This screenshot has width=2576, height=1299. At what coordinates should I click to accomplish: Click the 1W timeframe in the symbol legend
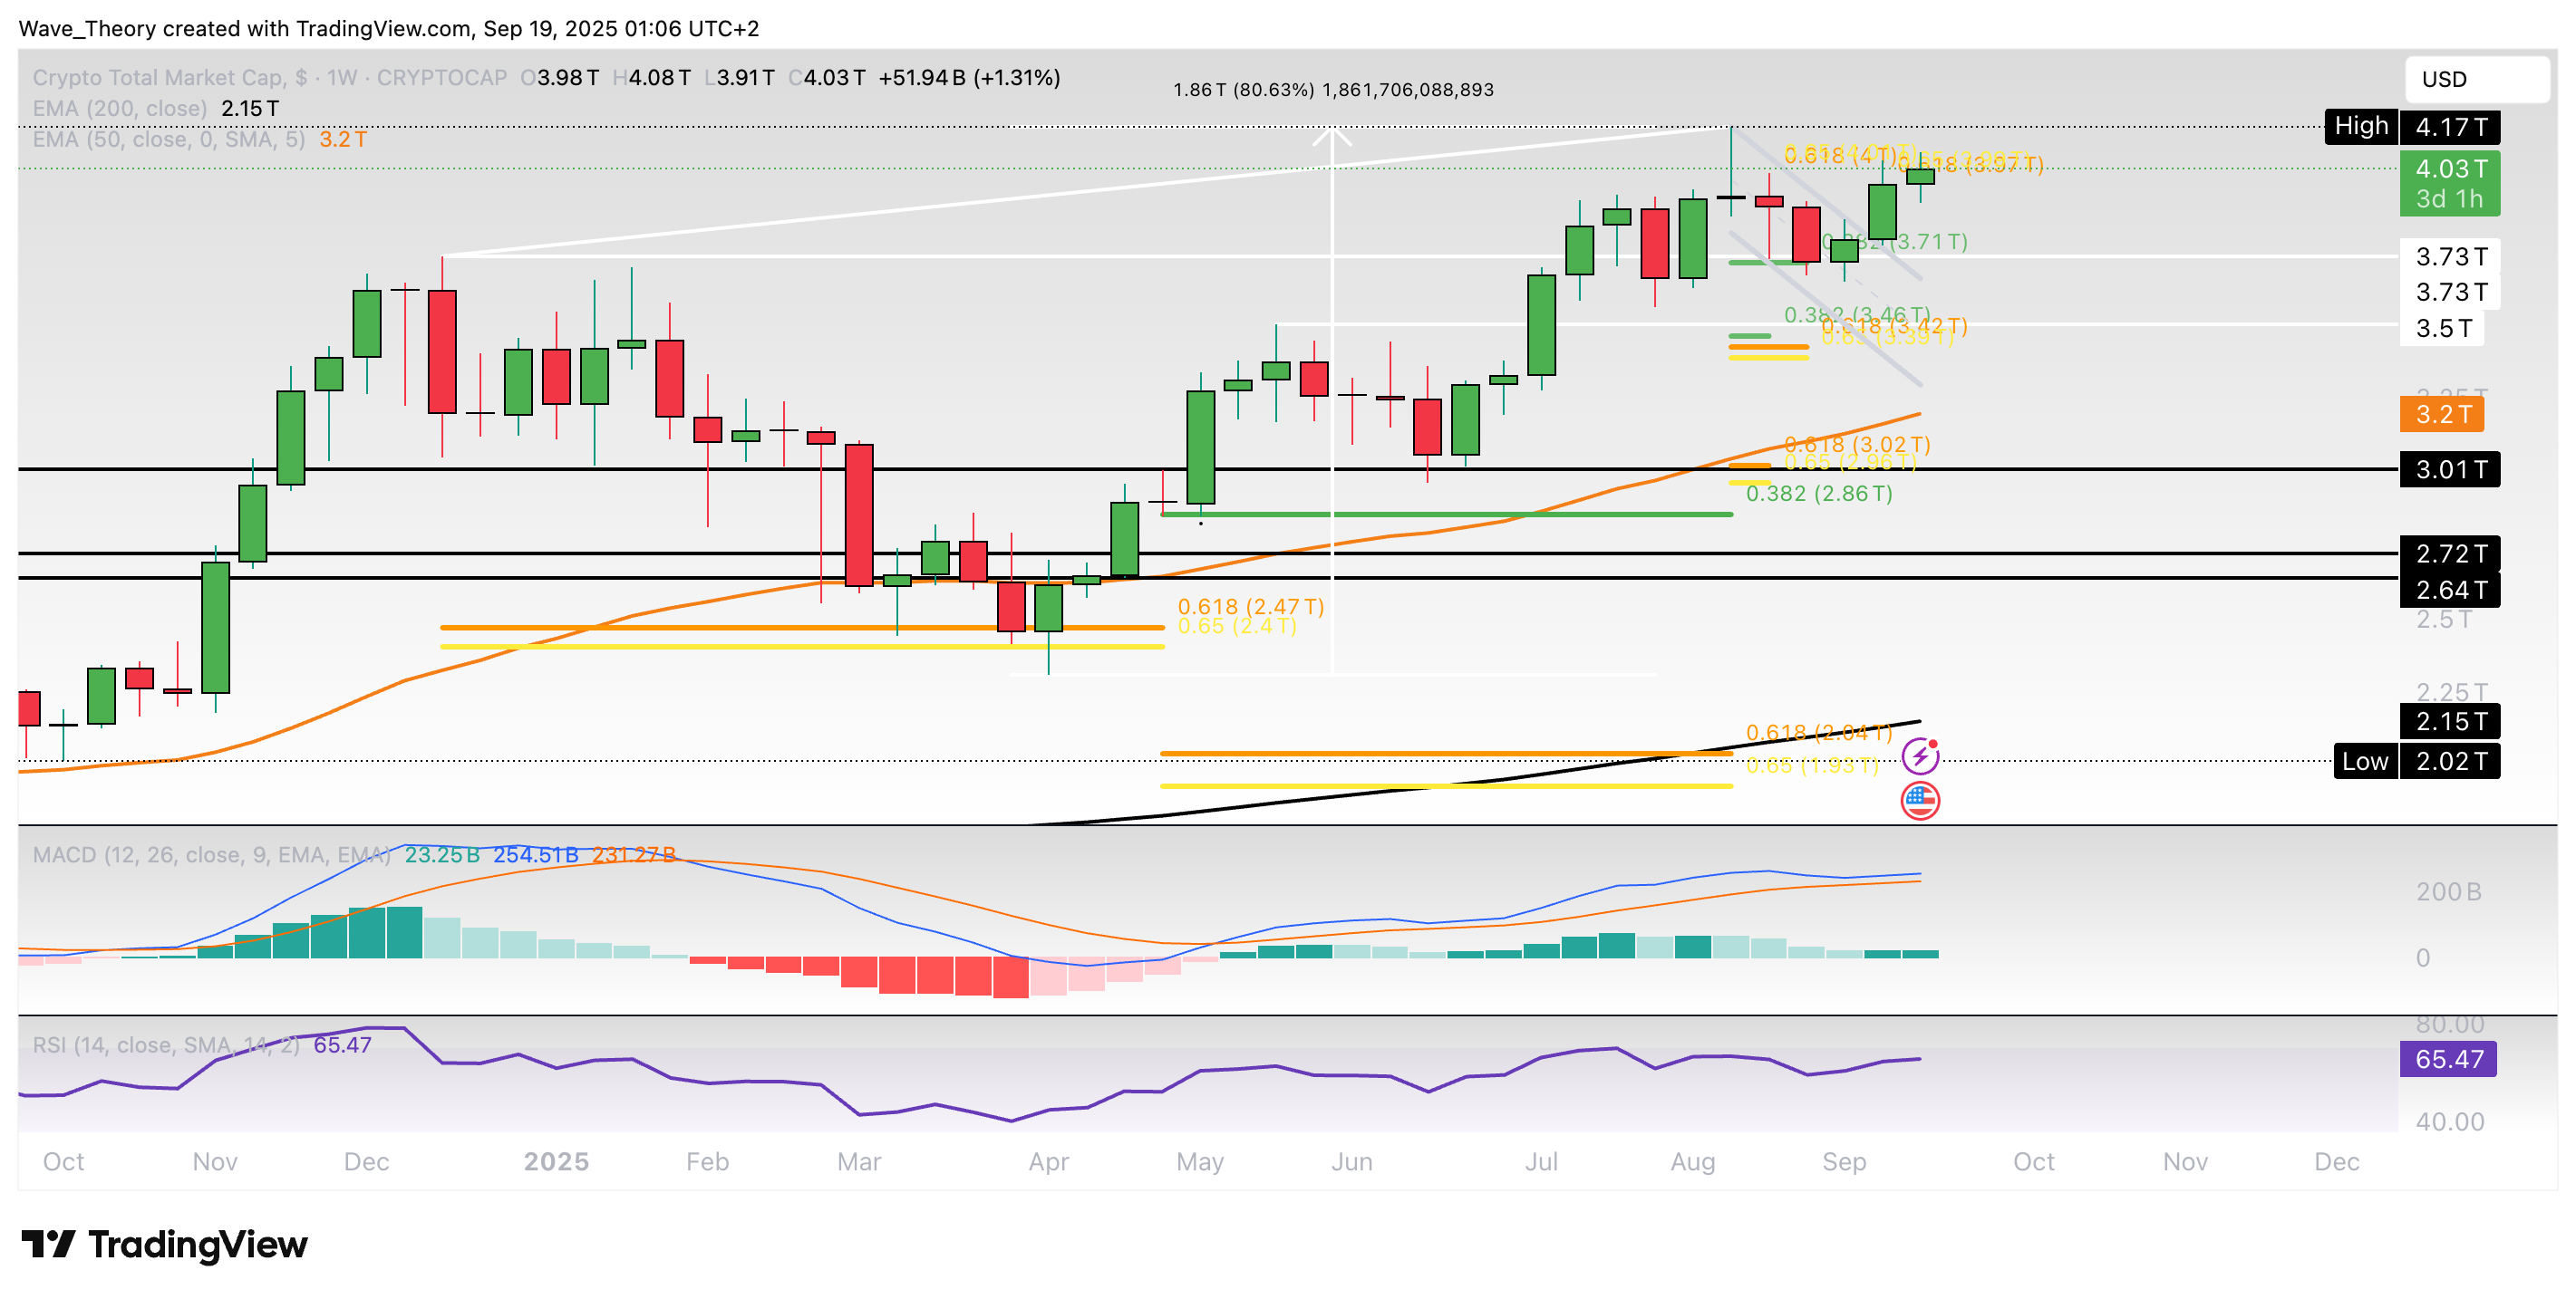click(x=342, y=78)
